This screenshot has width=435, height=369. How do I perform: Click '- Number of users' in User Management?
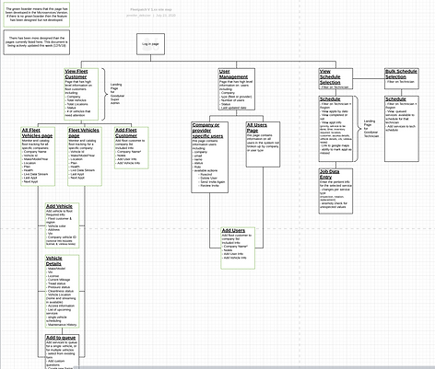tap(232, 100)
